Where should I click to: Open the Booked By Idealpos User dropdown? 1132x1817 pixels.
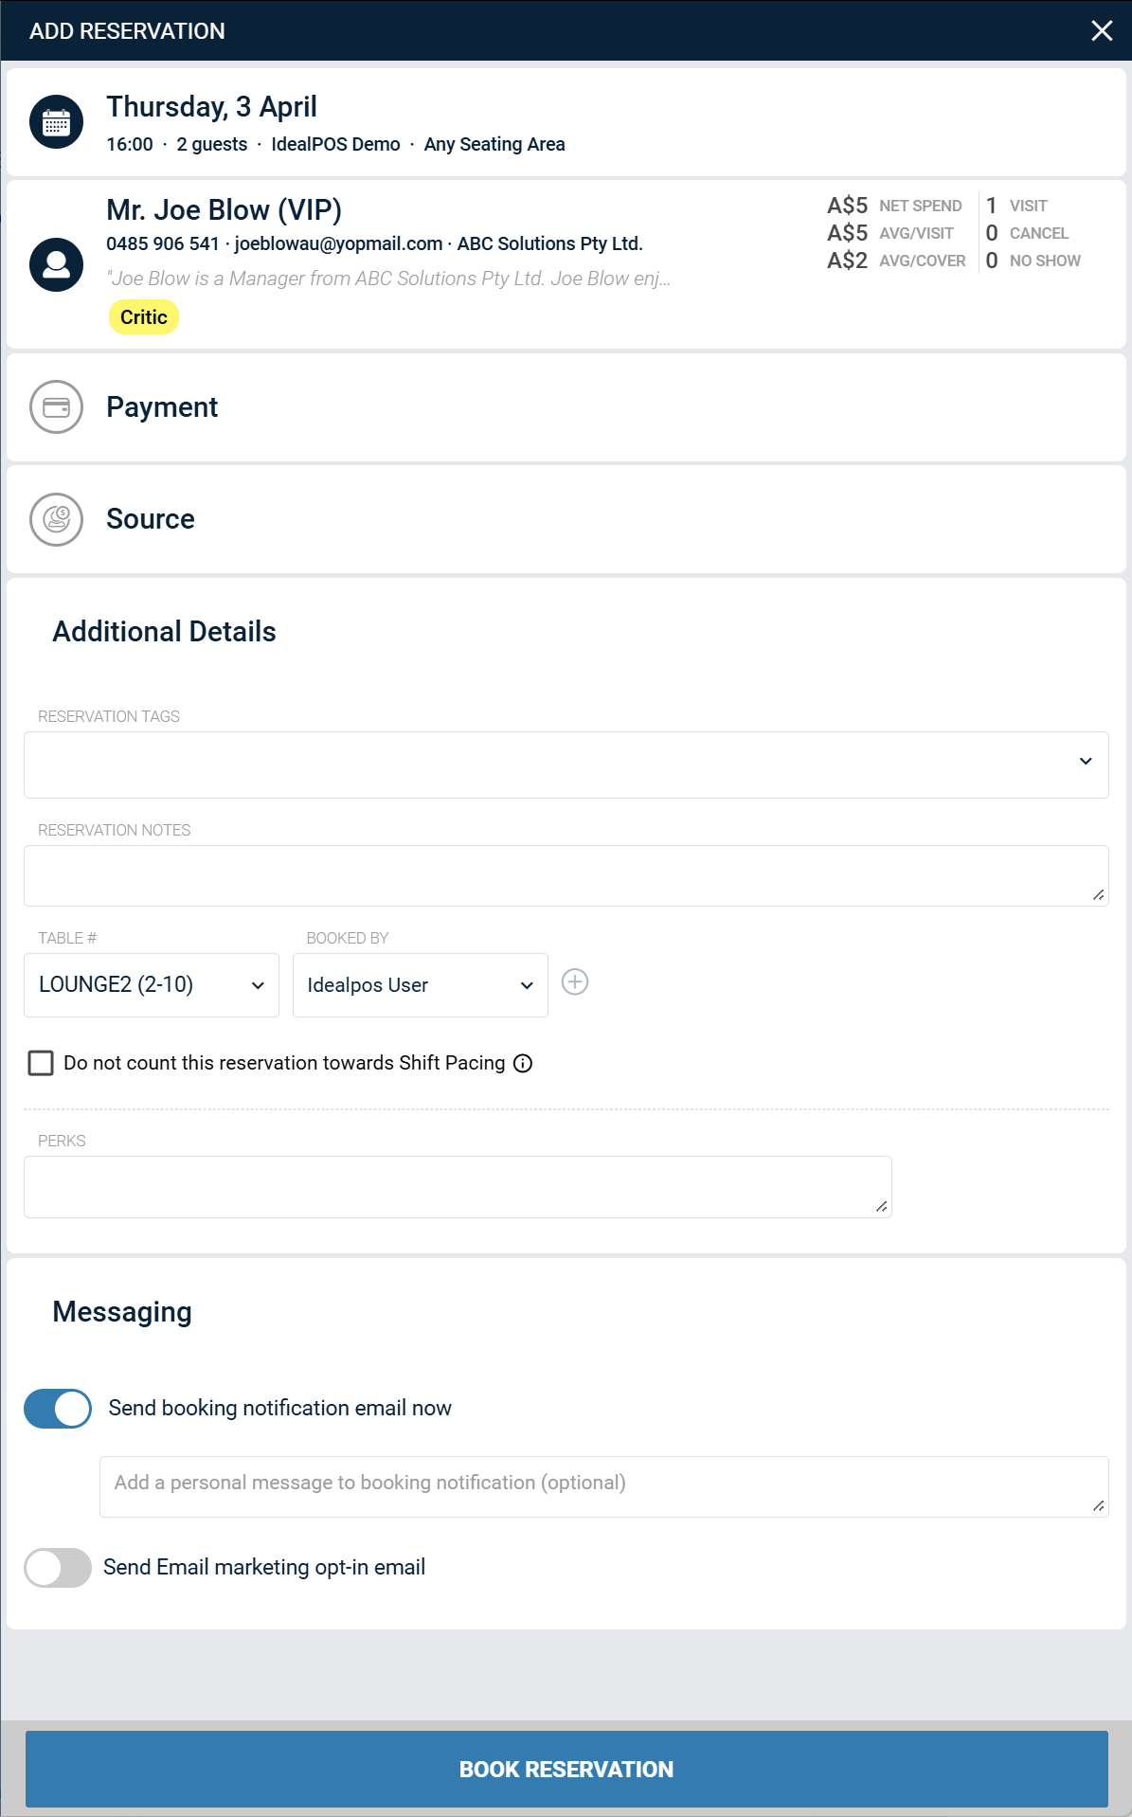421,985
